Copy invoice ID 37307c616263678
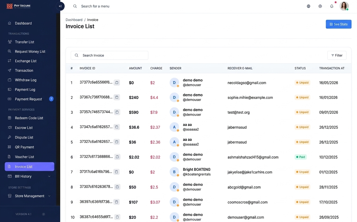 point(117,187)
